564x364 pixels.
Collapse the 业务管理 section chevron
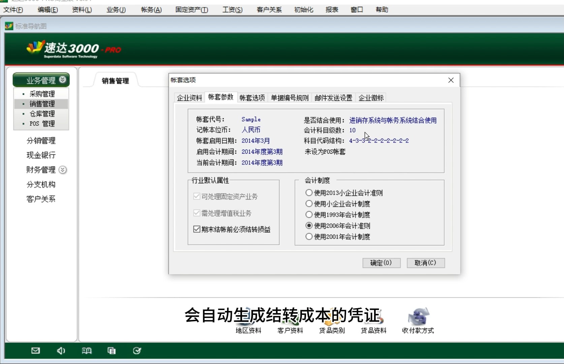(x=63, y=80)
